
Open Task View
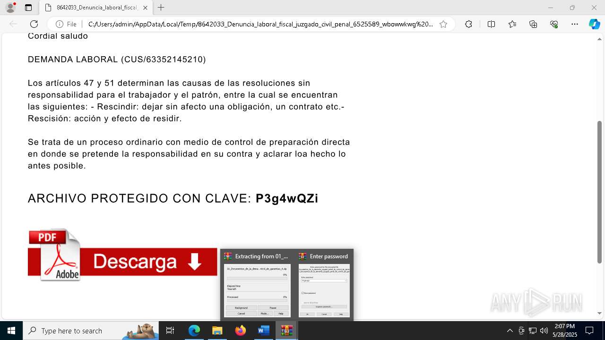(170, 331)
